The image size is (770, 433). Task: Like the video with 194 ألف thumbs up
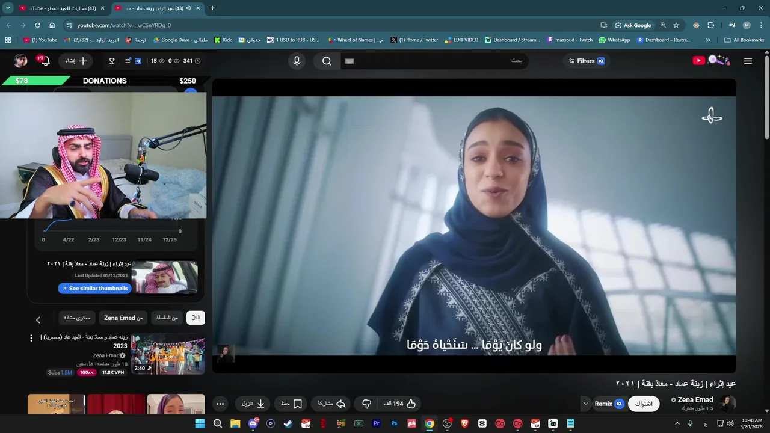click(x=400, y=404)
